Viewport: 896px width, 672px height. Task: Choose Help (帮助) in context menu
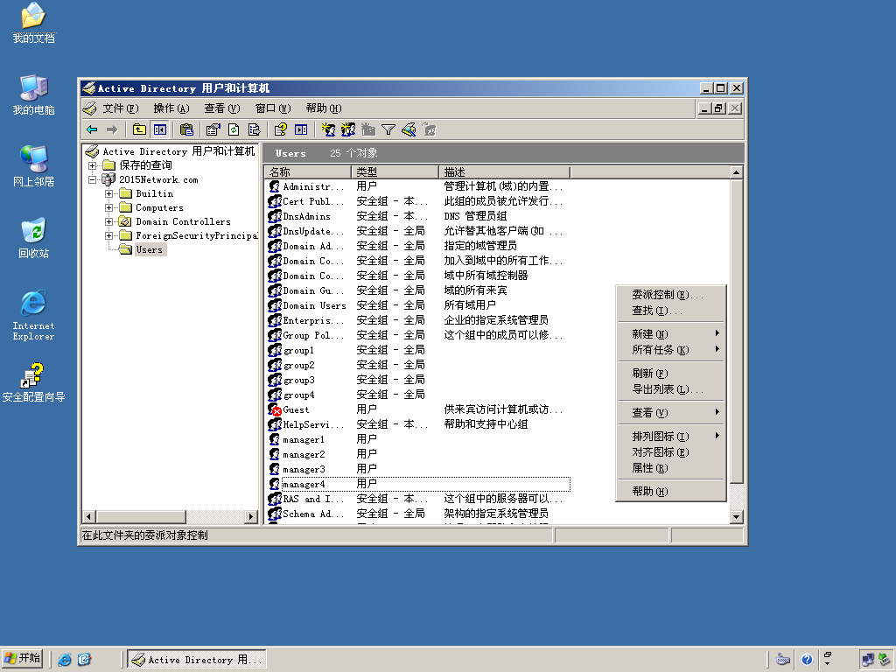(x=671, y=492)
